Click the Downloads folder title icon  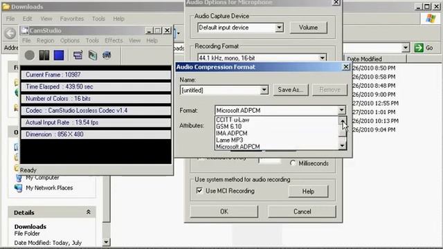click(6, 6)
